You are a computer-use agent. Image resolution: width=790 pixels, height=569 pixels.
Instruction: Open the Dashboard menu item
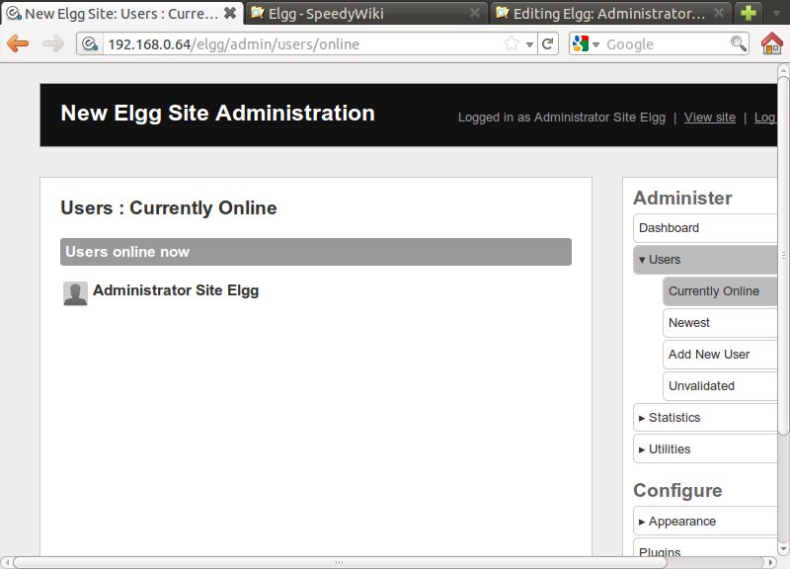tap(705, 228)
